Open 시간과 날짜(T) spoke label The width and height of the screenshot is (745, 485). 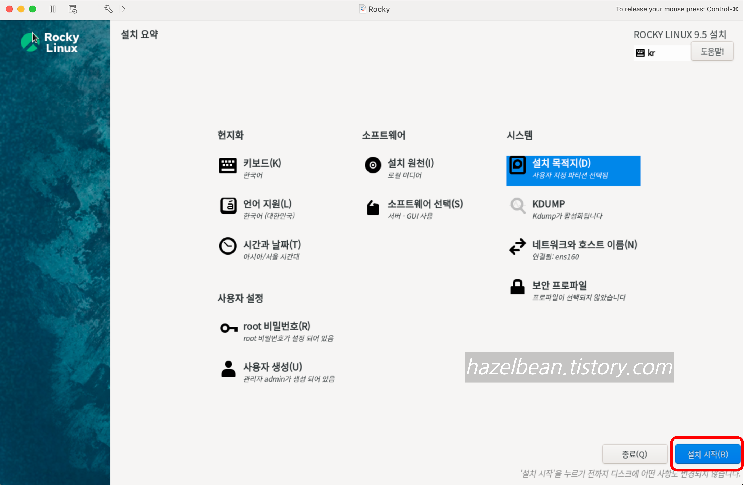pos(272,245)
